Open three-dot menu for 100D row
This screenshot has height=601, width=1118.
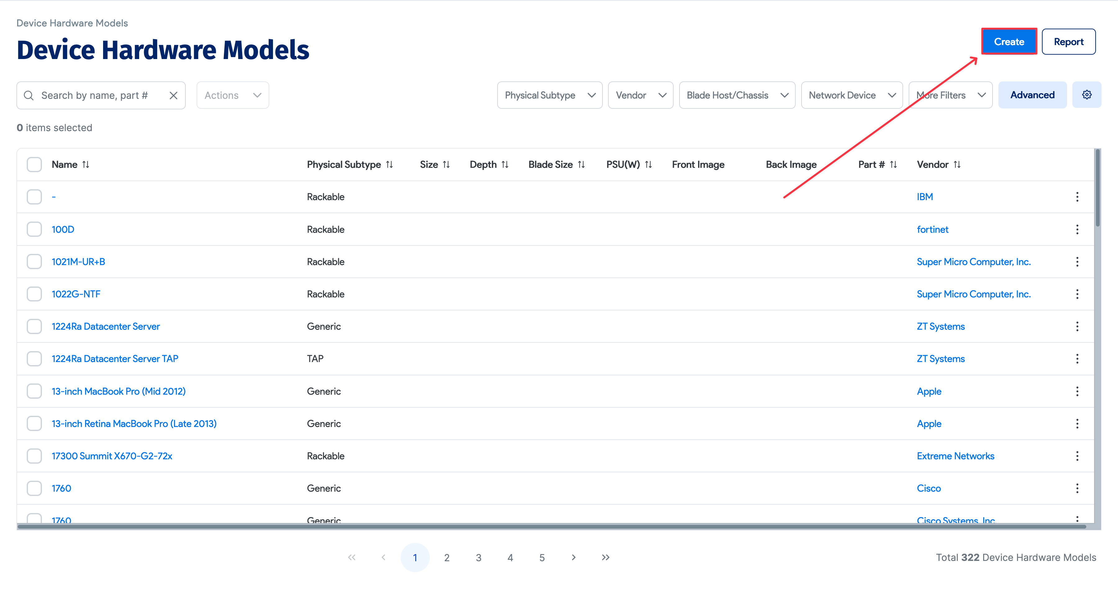point(1077,229)
